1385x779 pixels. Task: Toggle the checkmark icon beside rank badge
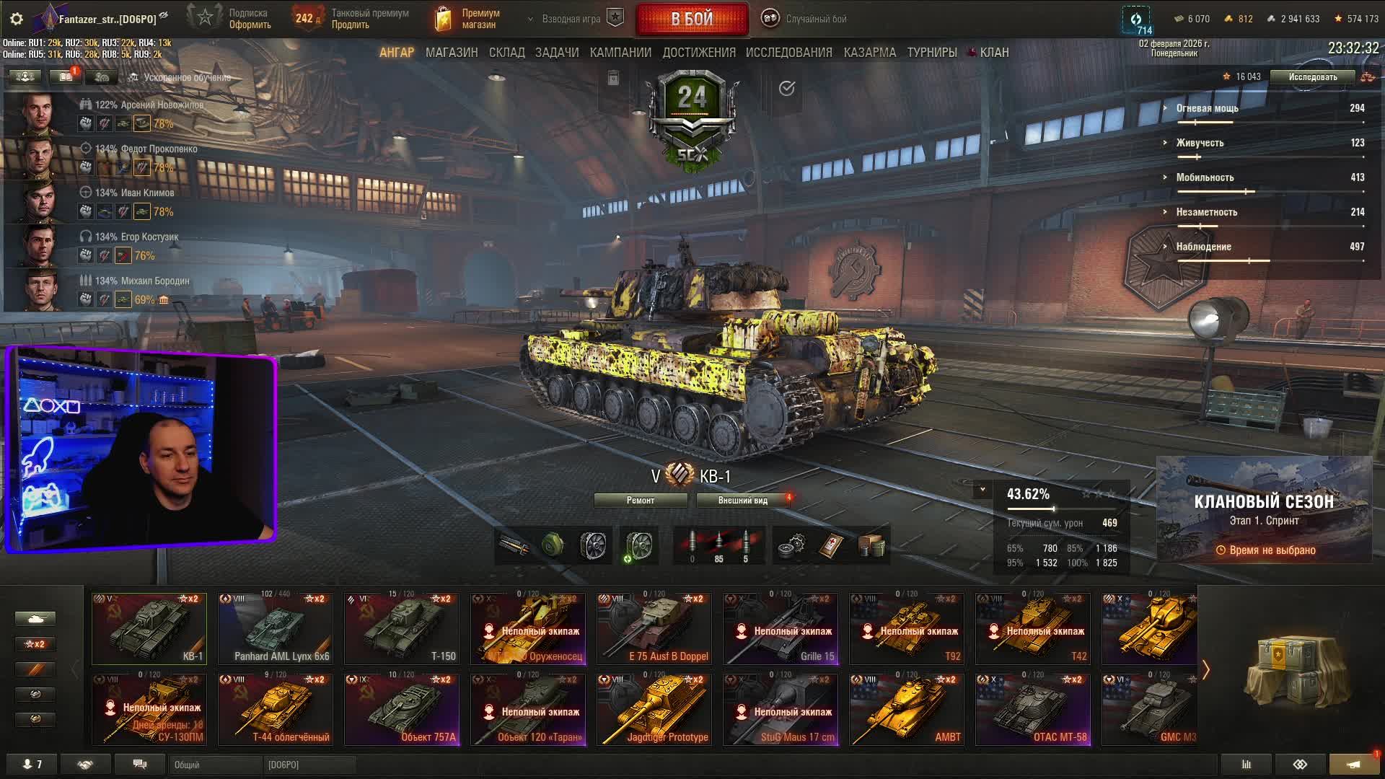pos(787,88)
